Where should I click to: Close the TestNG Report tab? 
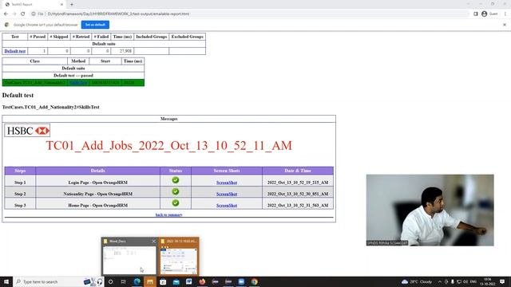tap(61, 5)
